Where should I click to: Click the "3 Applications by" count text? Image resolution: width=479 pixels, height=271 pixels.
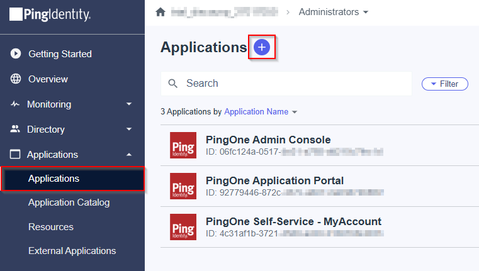[191, 112]
